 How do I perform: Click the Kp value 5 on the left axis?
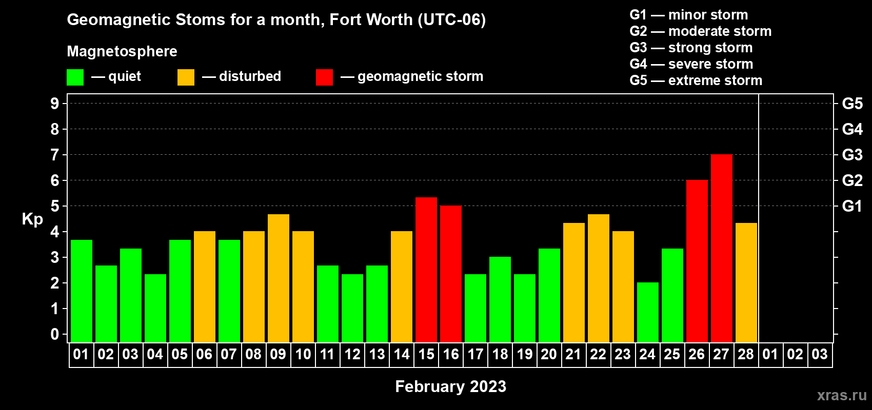point(55,206)
